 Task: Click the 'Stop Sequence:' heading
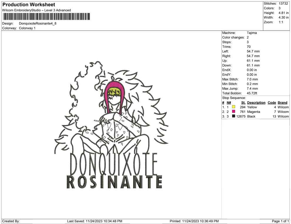click(x=234, y=98)
